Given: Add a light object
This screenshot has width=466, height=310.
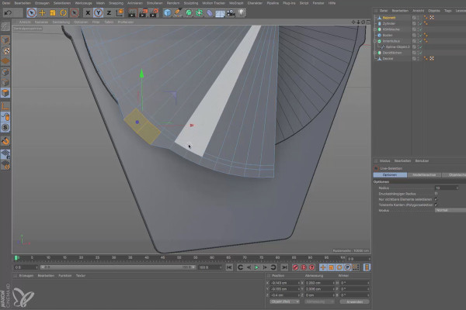Looking at the screenshot, I should point(242,12).
